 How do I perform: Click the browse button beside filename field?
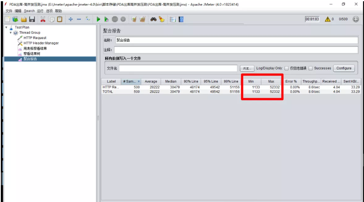247,68
